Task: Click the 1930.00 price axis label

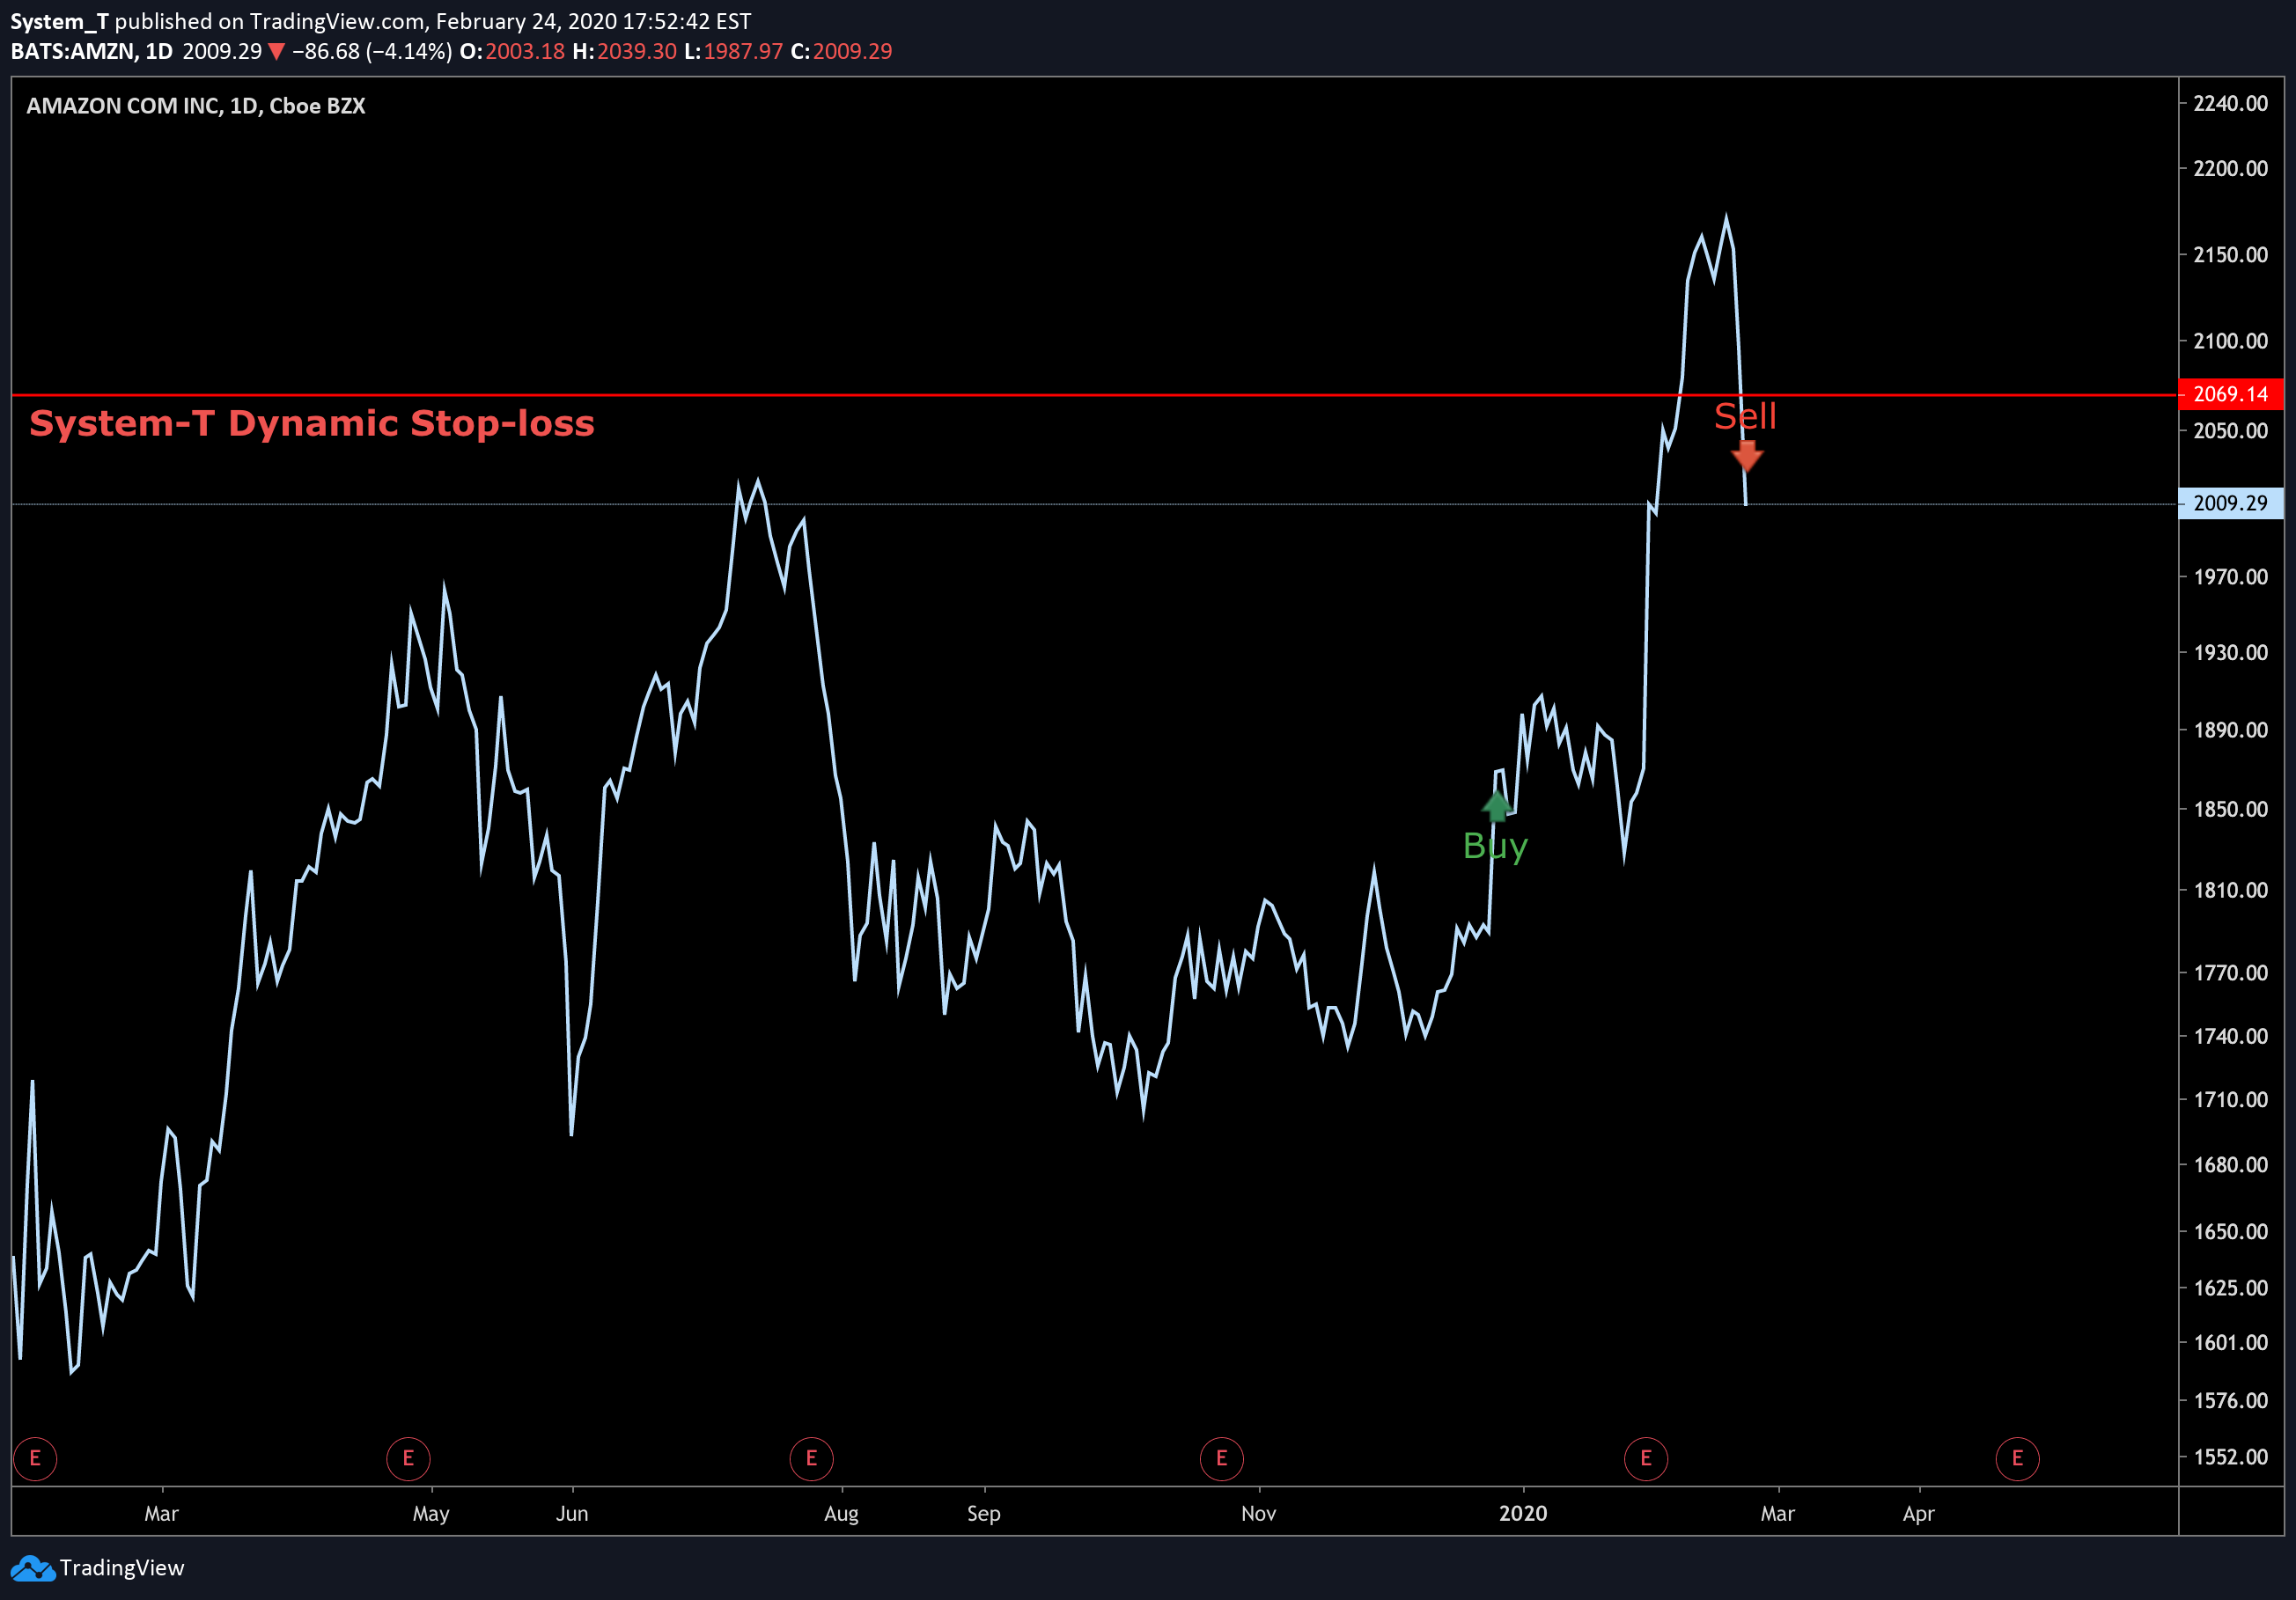Action: coord(2231,653)
